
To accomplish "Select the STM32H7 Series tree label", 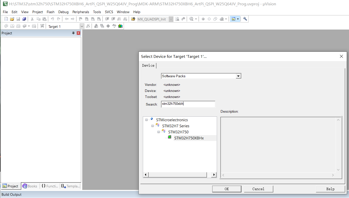I will [x=176, y=126].
